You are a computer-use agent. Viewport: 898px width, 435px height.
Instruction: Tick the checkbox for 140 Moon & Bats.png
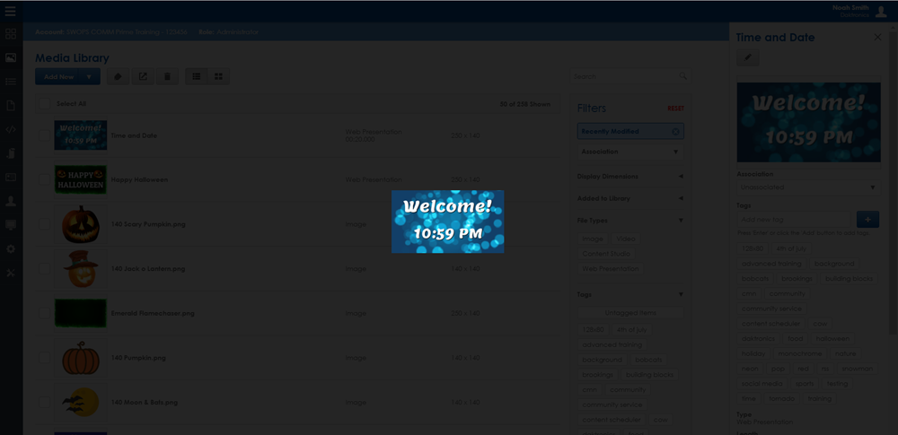click(44, 403)
